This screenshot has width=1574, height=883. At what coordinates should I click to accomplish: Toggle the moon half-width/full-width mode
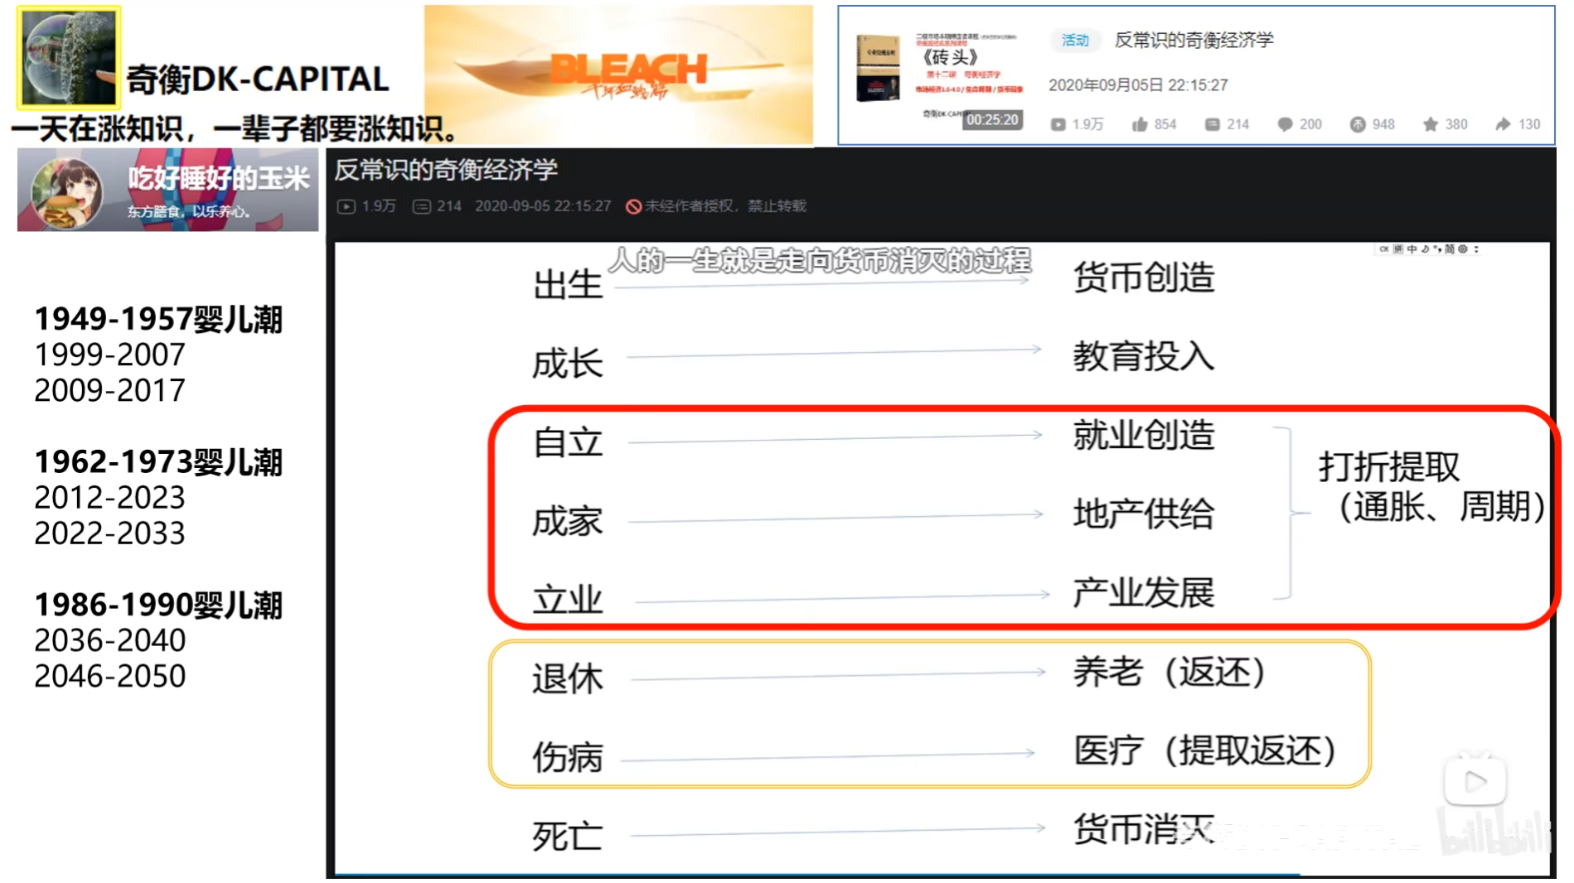1425,248
